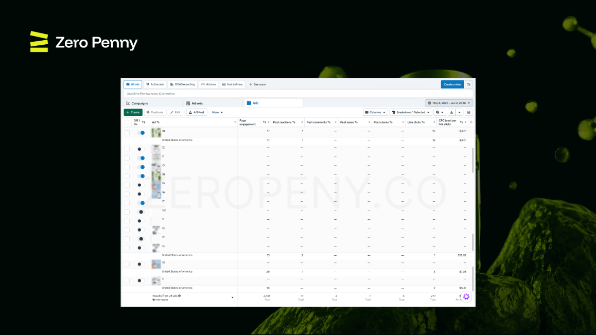Image resolution: width=596 pixels, height=335 pixels.
Task: Start an A/B test
Action: pyautogui.click(x=197, y=112)
